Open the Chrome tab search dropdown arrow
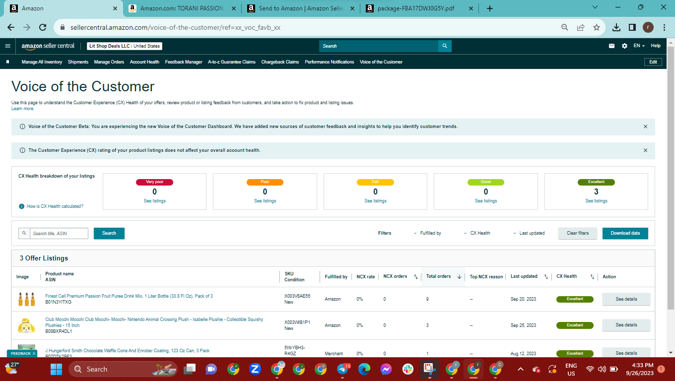This screenshot has width=675, height=381. [x=596, y=7]
